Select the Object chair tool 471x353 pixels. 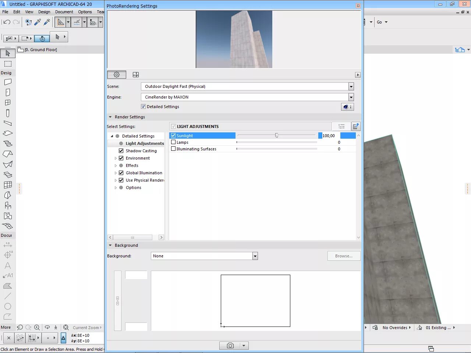[x=8, y=206]
